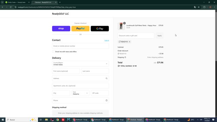Click the Enter shipping address text

point(155,57)
